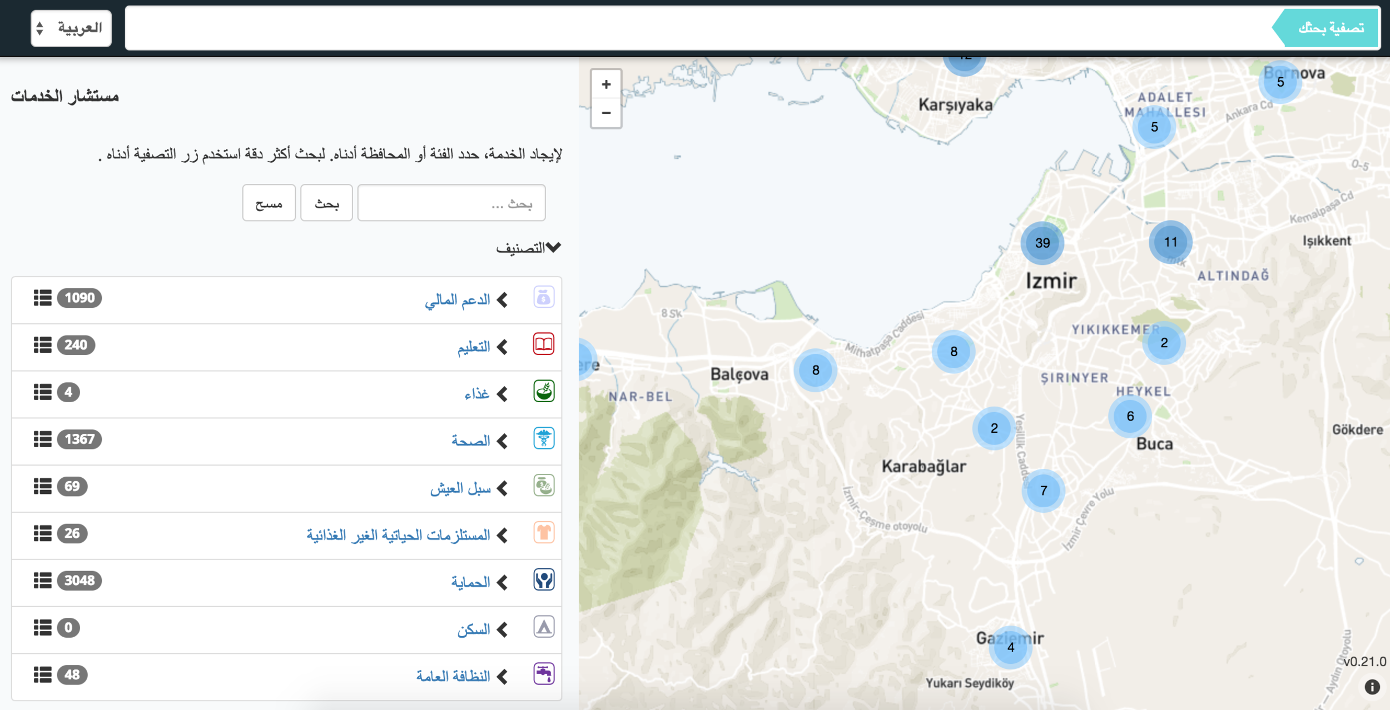
Task: Click the مسح clear button
Action: tap(269, 203)
